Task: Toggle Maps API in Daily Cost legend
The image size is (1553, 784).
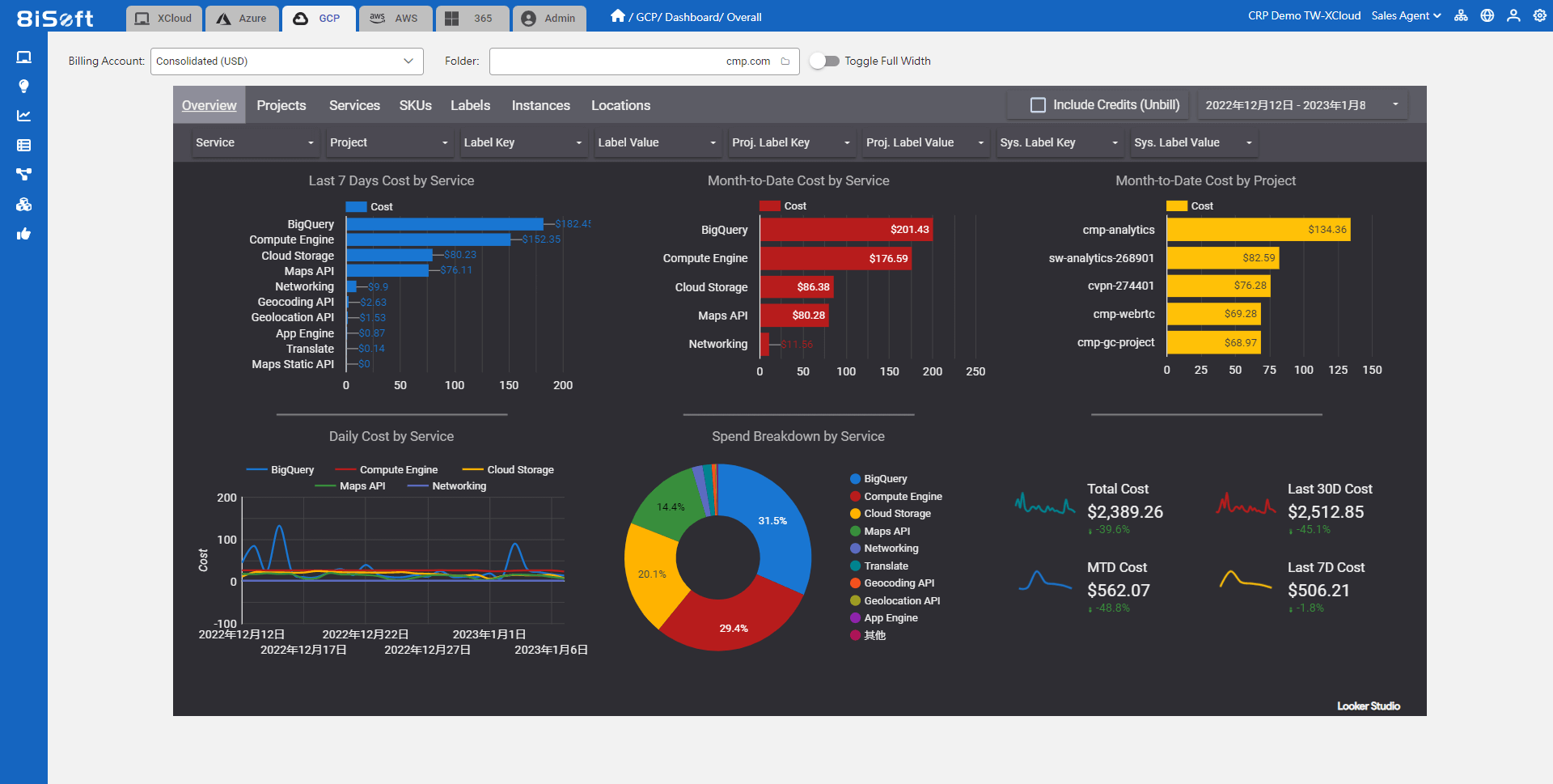Action: pyautogui.click(x=350, y=486)
